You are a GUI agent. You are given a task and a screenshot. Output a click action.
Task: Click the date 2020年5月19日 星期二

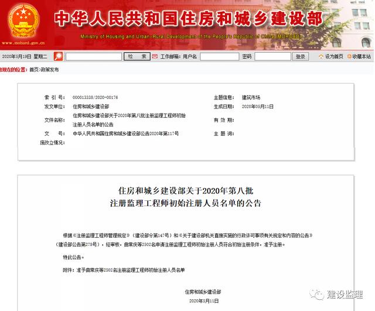pos(25,57)
